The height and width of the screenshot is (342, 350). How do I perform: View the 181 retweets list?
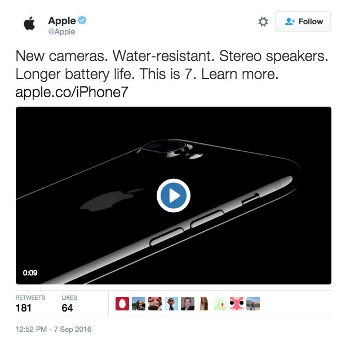30,304
